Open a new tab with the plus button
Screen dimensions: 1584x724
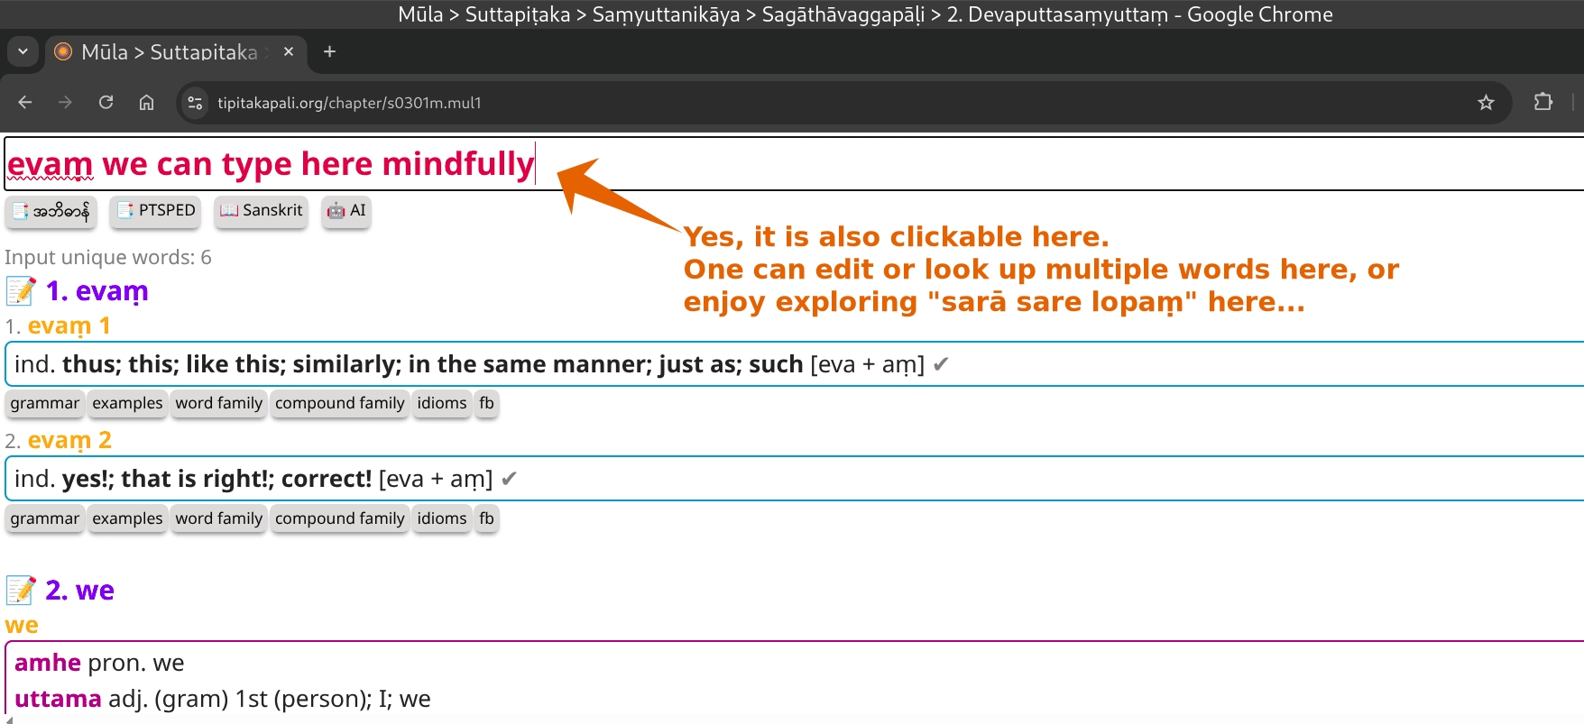[x=329, y=52]
